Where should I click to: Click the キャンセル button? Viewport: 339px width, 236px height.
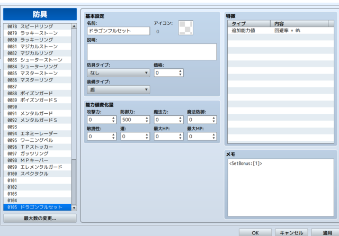[291, 232]
